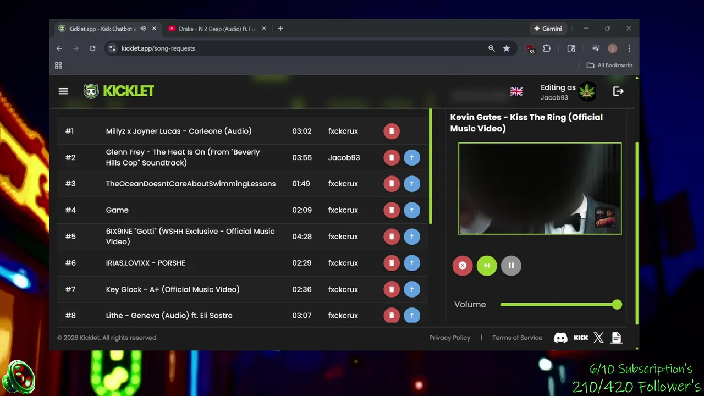704x396 pixels.
Task: Delete Key Glock - A+ request
Action: point(392,289)
